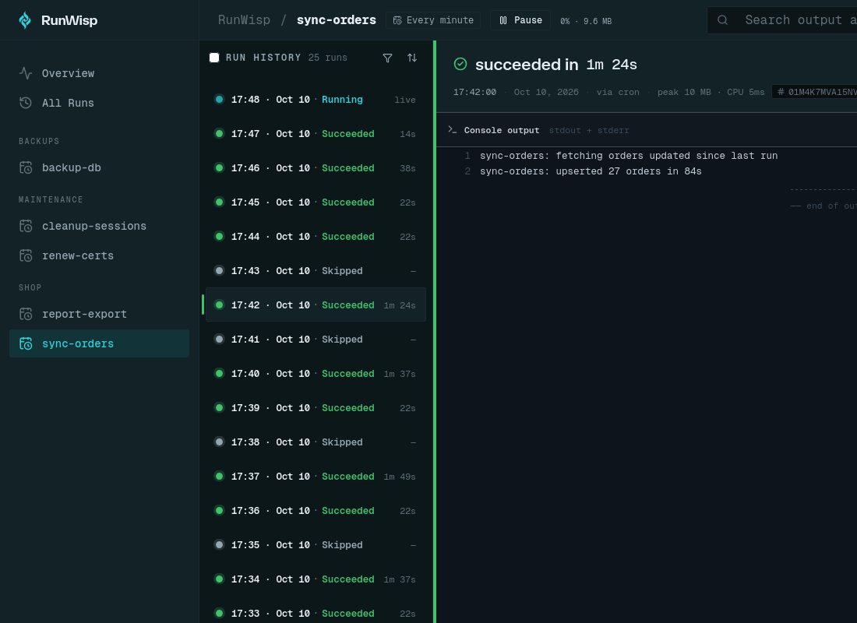The width and height of the screenshot is (857, 623).
Task: Click the backup-db calendar-clock icon
Action: [26, 167]
